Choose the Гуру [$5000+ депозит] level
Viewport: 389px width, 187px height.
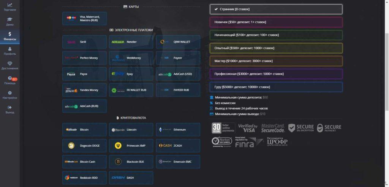point(276,87)
